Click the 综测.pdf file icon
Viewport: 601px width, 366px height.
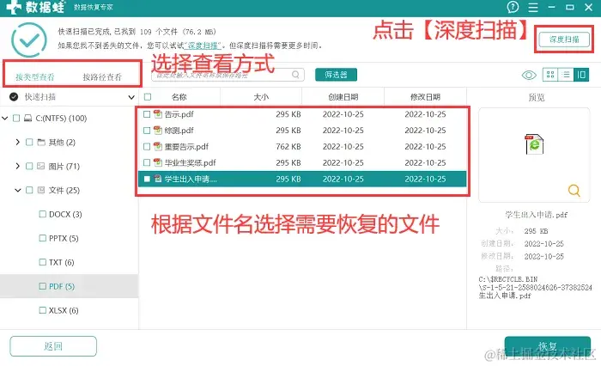tap(157, 130)
